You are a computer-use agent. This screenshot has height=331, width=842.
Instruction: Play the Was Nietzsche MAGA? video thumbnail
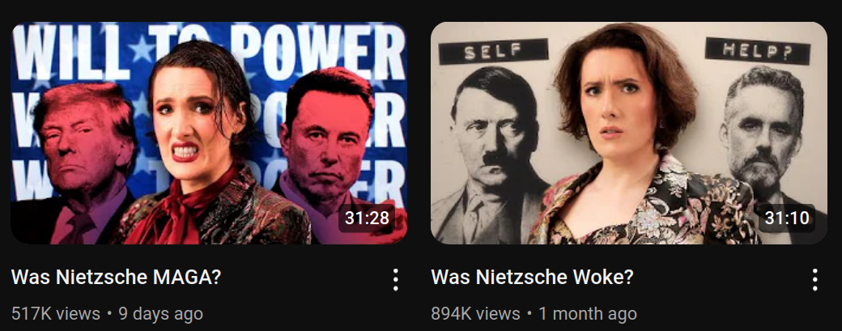(x=209, y=133)
